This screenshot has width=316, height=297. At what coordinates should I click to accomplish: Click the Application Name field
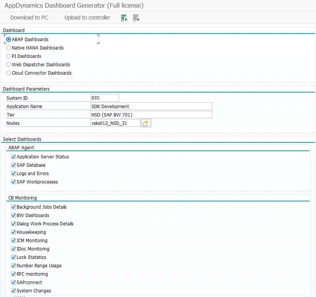click(151, 107)
